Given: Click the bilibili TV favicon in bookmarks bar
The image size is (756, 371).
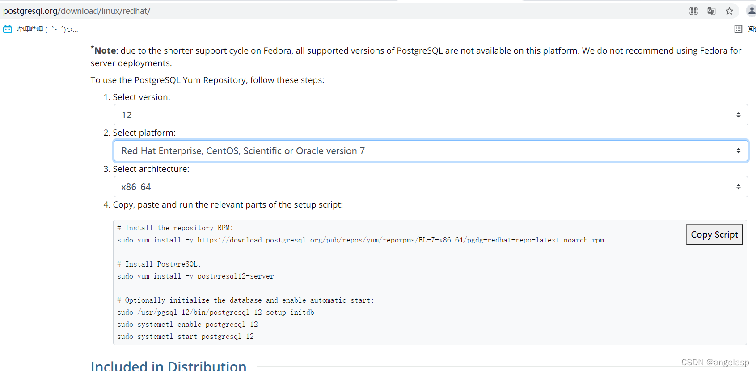Looking at the screenshot, I should click(8, 29).
